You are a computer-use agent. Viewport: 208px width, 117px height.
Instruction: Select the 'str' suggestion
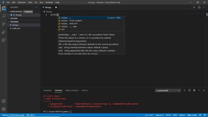(91, 30)
